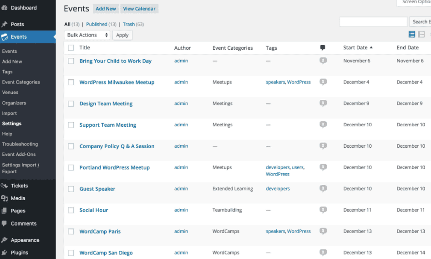Click comment count bubble for WordCamp San Diego
The height and width of the screenshot is (259, 431).
[323, 252]
